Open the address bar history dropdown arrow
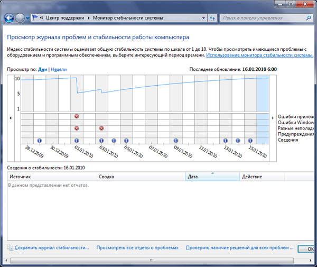Image resolution: width=317 pixels, height=267 pixels. (203, 18)
